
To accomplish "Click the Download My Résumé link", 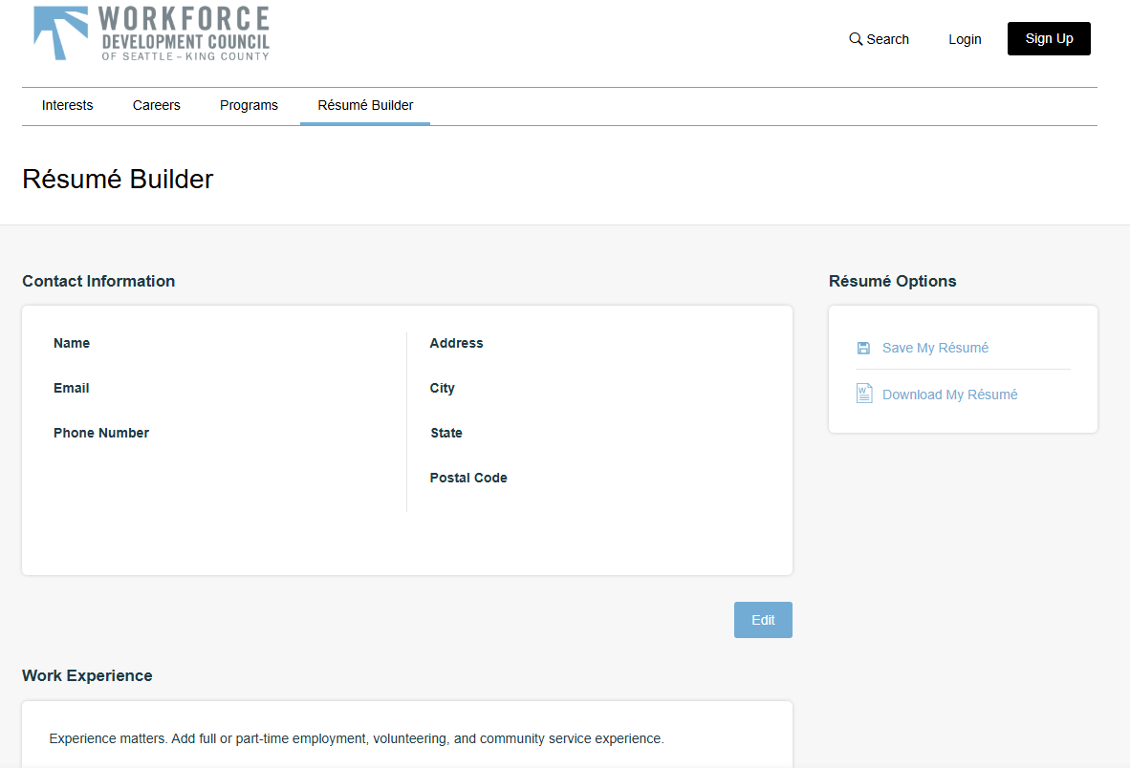I will click(948, 394).
